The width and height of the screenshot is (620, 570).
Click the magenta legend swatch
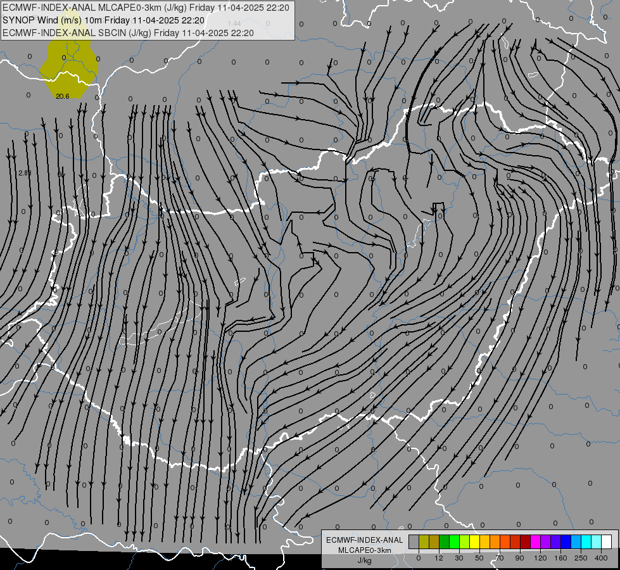coord(535,541)
